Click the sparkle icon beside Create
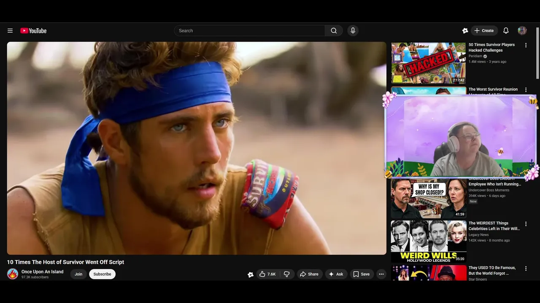This screenshot has width=540, height=303. [465, 31]
